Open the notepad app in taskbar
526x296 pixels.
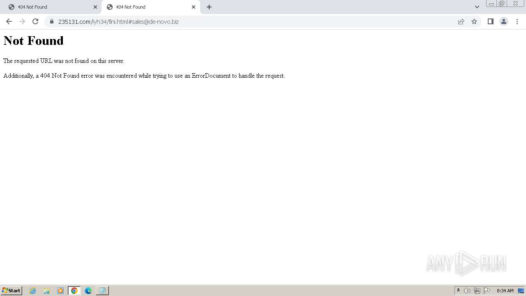(102, 291)
